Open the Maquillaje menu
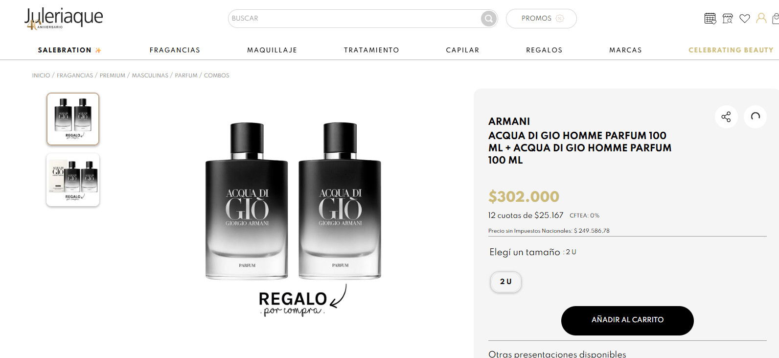779x358 pixels. click(272, 50)
